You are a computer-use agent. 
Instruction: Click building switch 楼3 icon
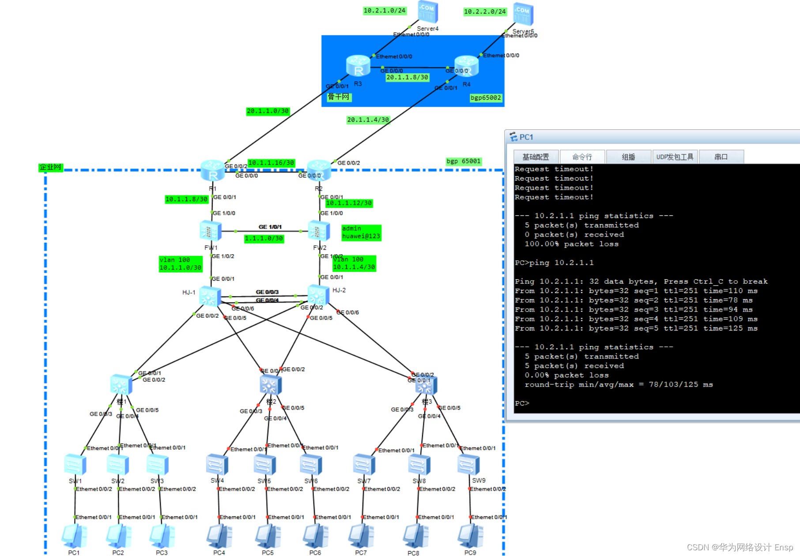(x=426, y=385)
